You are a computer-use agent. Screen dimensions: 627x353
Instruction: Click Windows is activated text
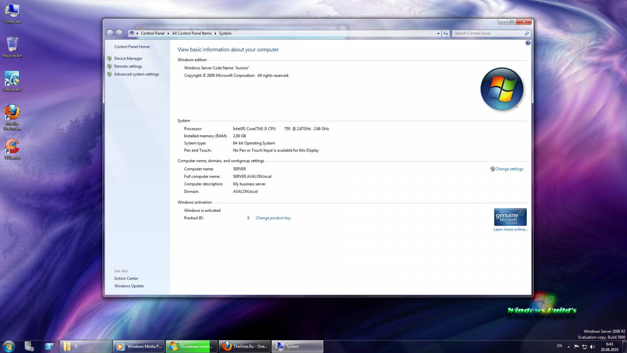coord(202,211)
